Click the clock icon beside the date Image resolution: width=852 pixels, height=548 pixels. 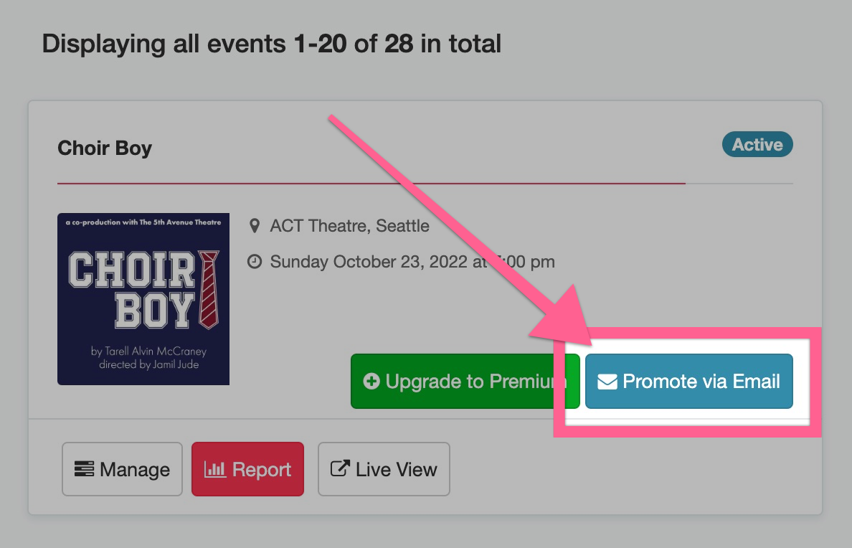click(x=255, y=262)
